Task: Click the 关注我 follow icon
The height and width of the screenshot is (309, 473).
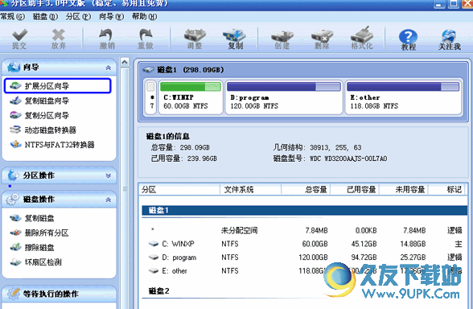Action: (449, 39)
